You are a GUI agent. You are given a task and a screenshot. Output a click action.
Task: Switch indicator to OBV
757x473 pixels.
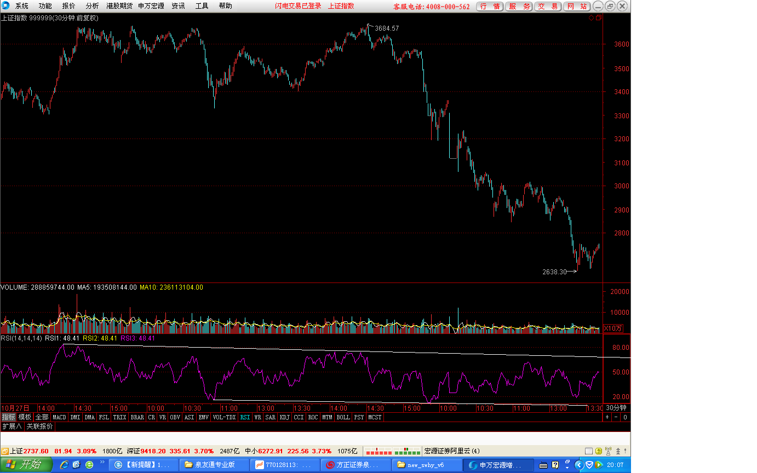point(175,417)
